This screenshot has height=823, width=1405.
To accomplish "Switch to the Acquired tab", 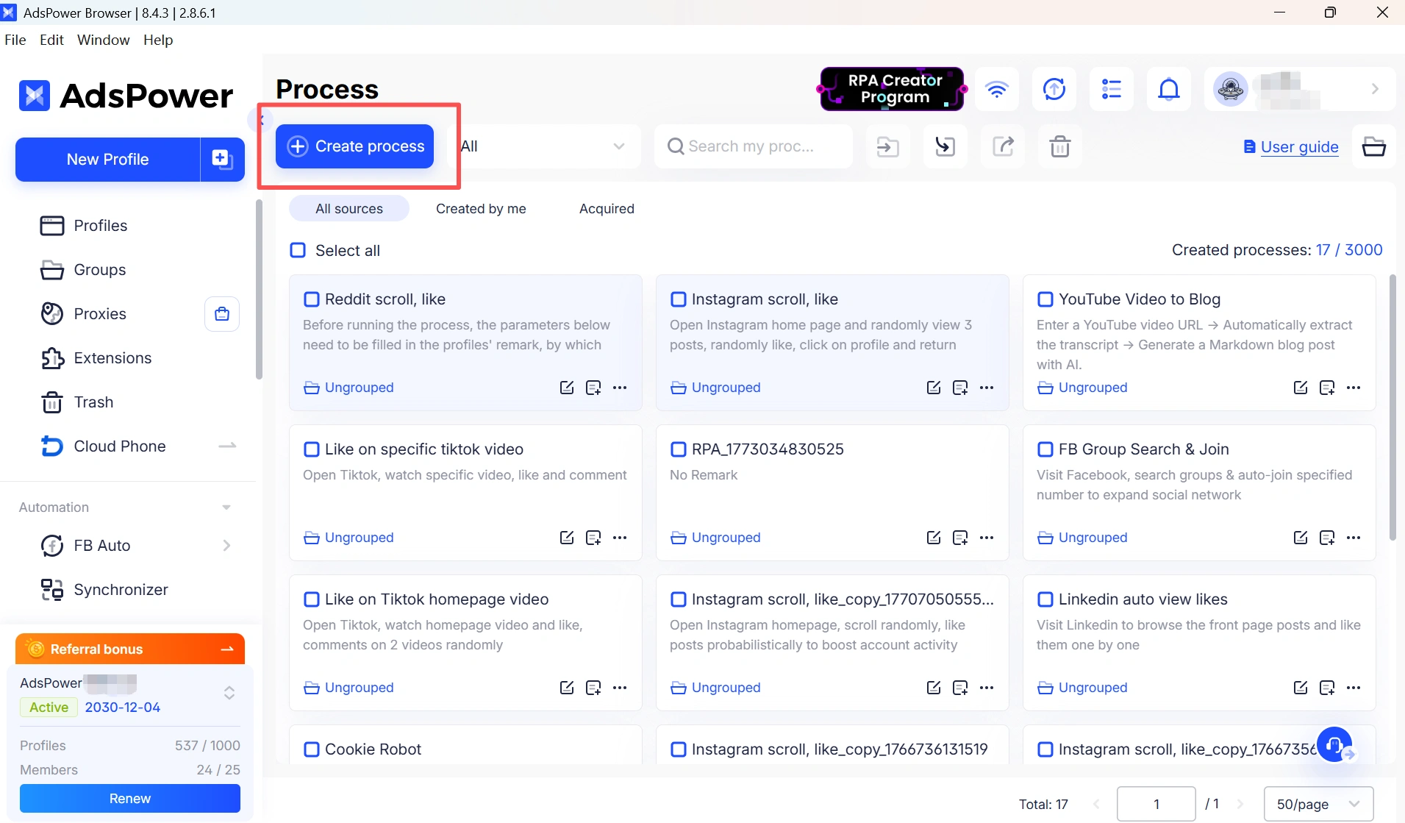I will click(607, 209).
